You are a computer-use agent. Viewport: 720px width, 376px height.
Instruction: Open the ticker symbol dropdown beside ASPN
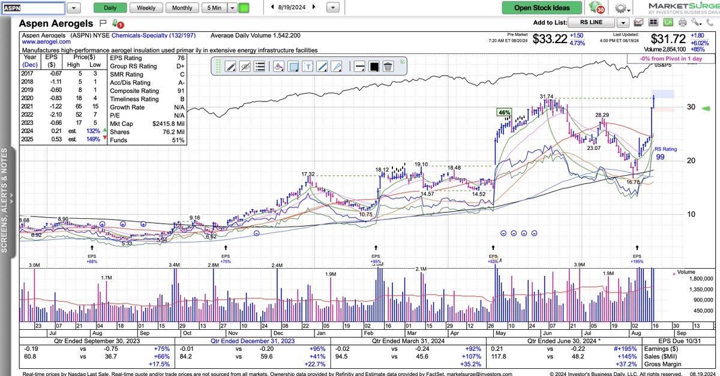coord(73,8)
